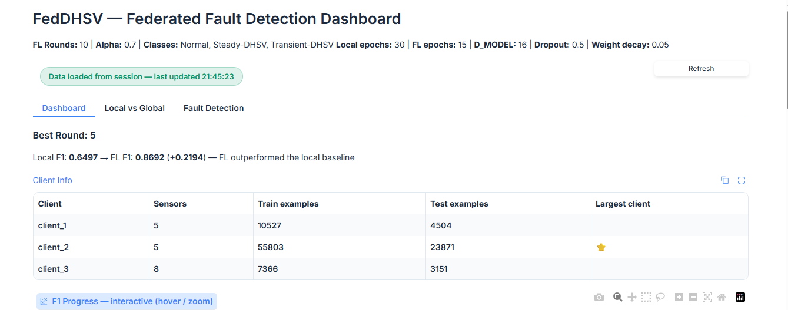The image size is (788, 310).
Task: Open the Client Info link
Action: point(52,180)
